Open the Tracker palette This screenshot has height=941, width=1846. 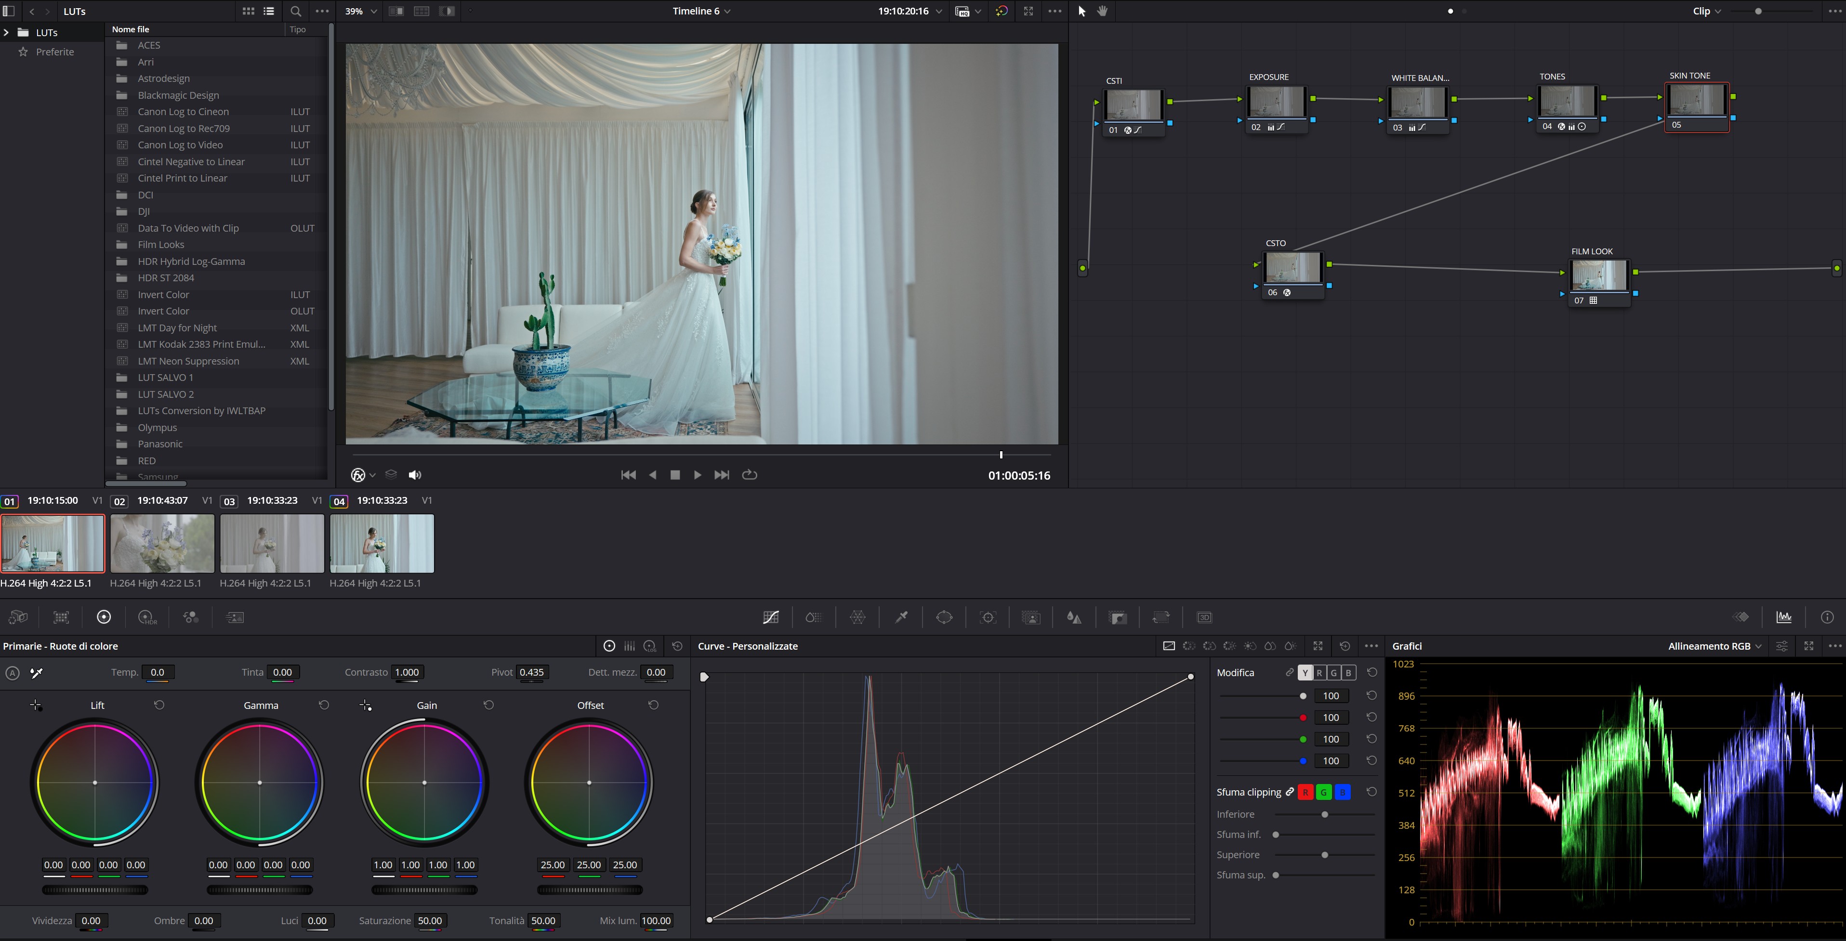988,617
